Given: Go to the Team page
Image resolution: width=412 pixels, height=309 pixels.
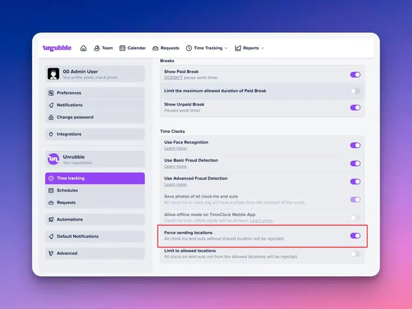Looking at the screenshot, I should coord(103,48).
